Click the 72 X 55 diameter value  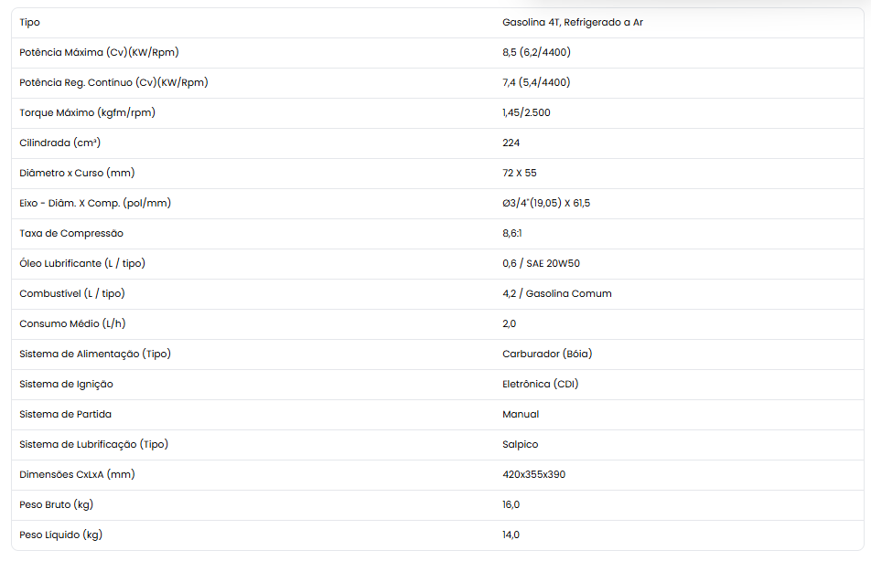click(x=520, y=173)
